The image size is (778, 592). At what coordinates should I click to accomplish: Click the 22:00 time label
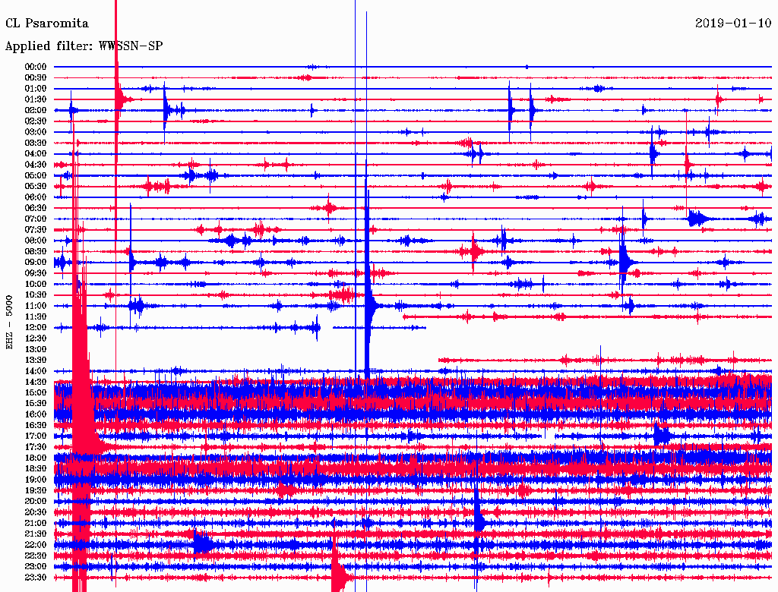(36, 545)
